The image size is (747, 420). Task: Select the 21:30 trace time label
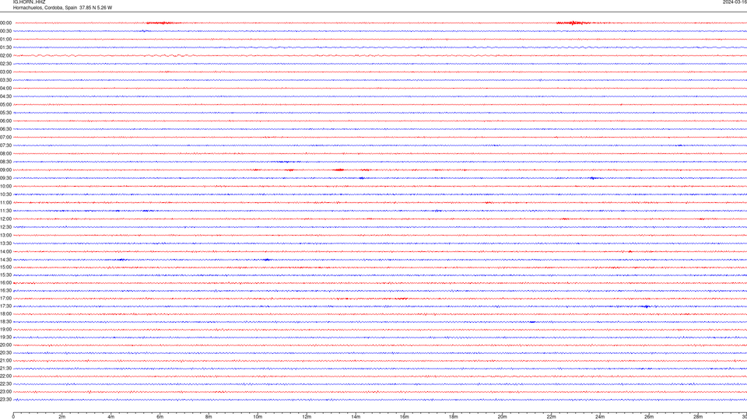[x=5, y=369]
